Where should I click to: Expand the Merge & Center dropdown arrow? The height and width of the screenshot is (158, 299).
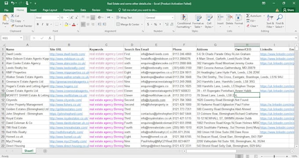tap(142, 25)
